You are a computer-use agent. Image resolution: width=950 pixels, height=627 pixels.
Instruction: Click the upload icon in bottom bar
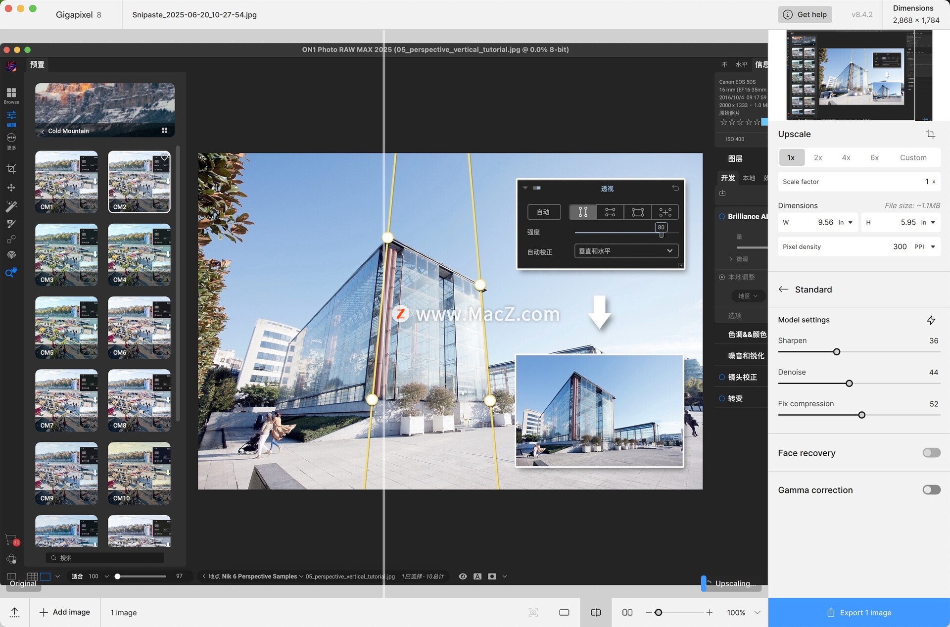[14, 613]
